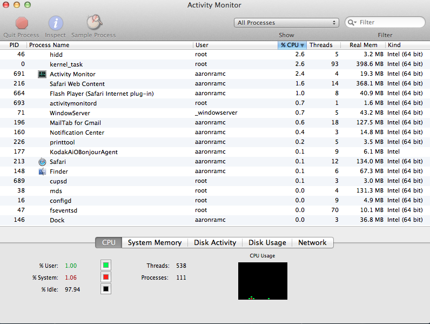The height and width of the screenshot is (324, 430).
Task: Select the Flash Player (Safari Internet plug-in) row
Action: point(215,94)
